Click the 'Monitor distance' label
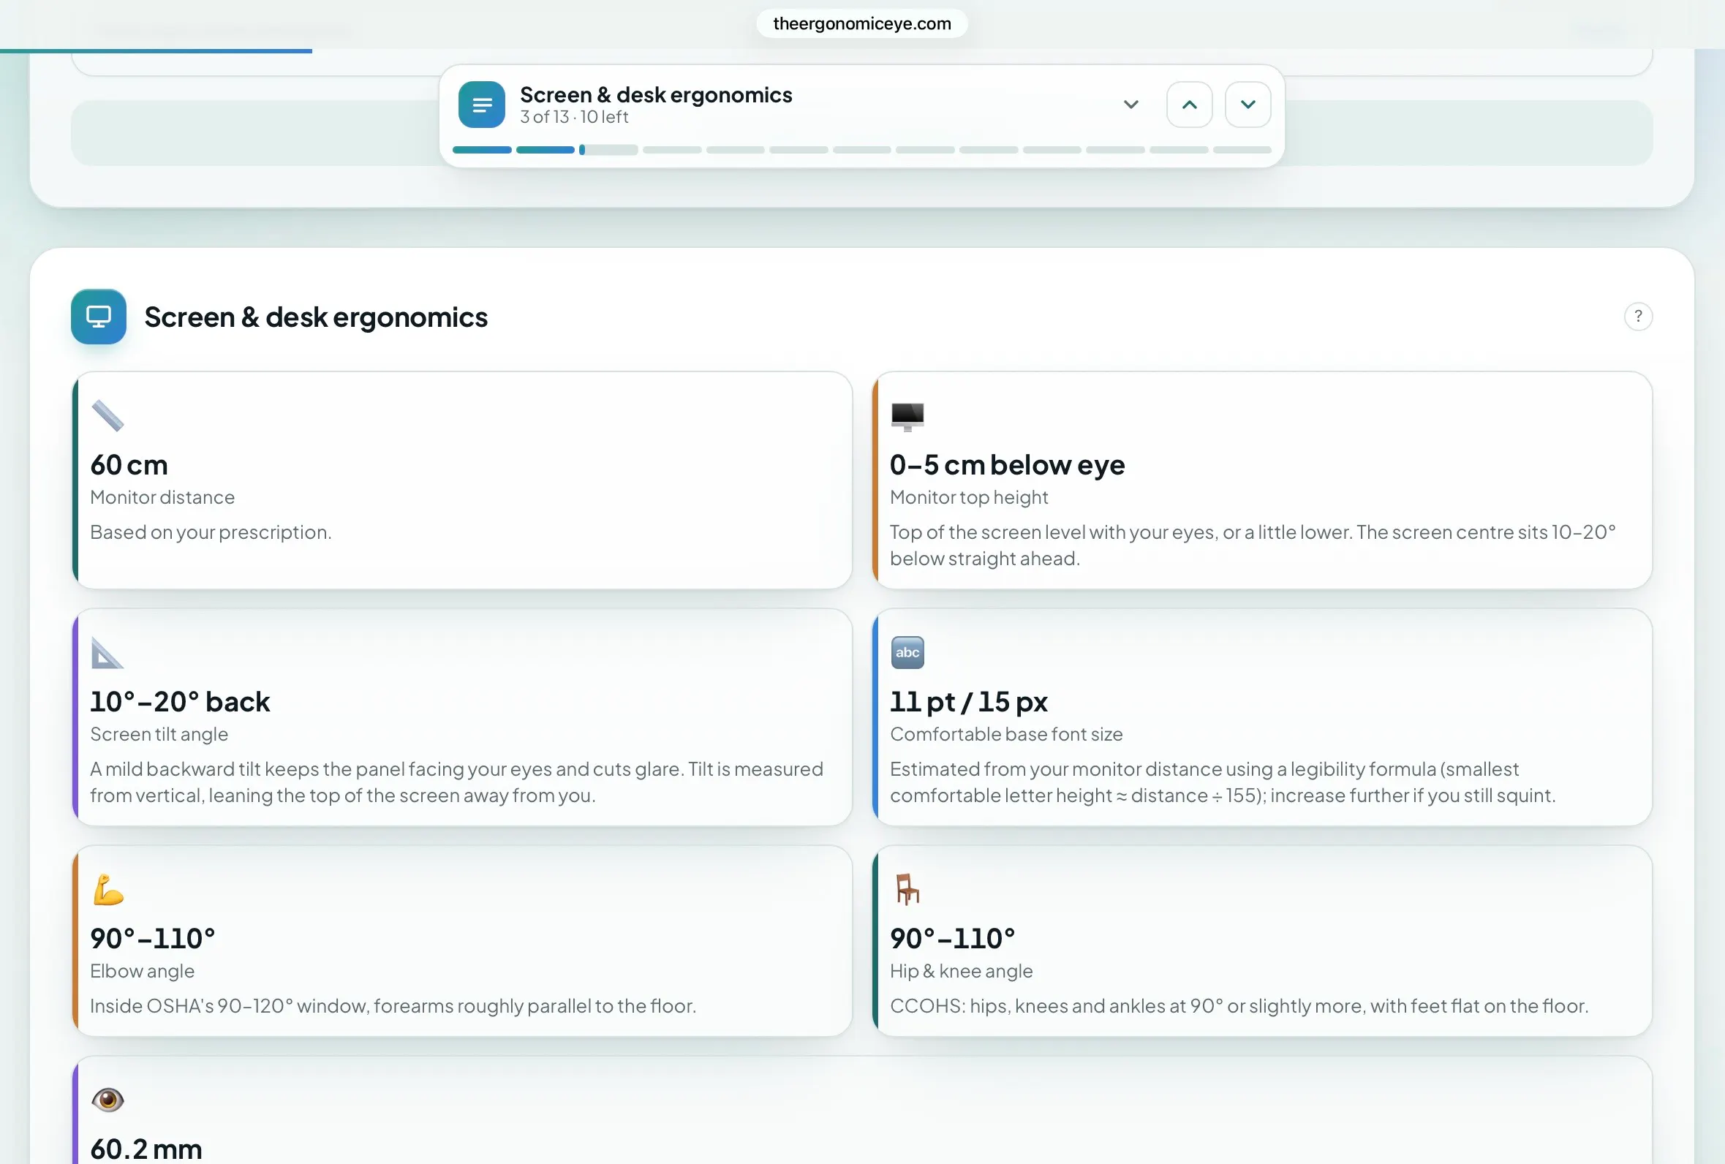This screenshot has width=1725, height=1164. point(162,497)
